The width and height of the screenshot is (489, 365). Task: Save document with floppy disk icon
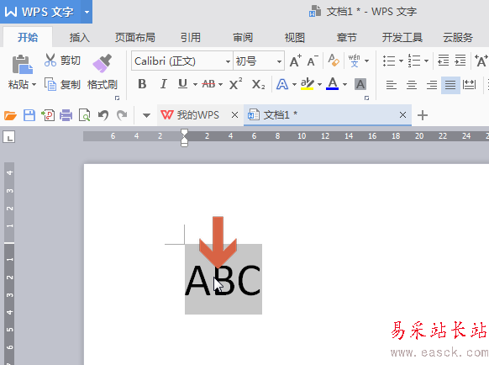coord(29,115)
